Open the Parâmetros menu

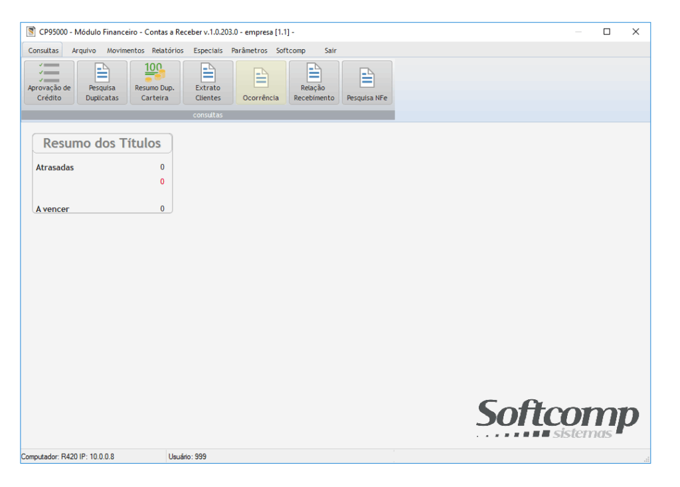(x=249, y=50)
